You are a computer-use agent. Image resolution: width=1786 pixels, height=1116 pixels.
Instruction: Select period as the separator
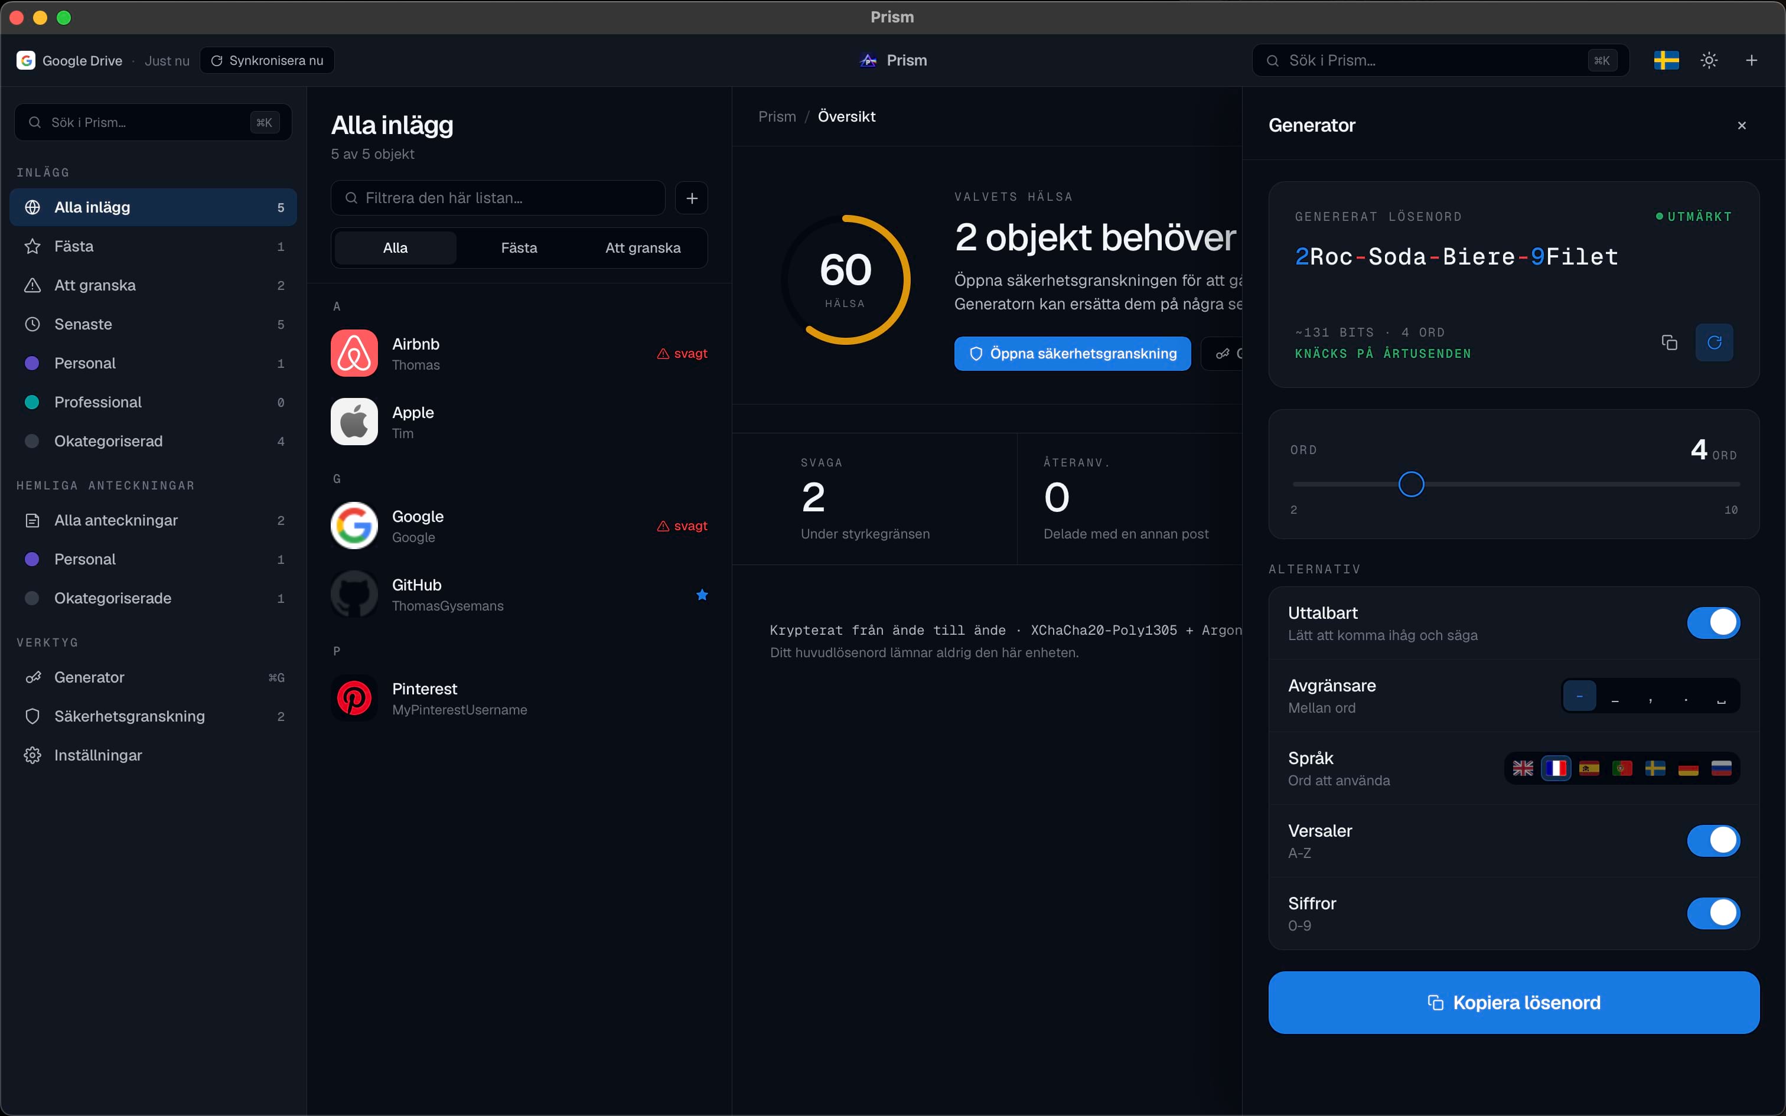pyautogui.click(x=1686, y=697)
